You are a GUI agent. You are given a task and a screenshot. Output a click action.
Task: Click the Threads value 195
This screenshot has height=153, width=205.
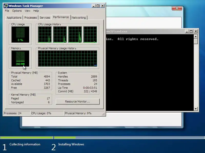click(x=95, y=80)
